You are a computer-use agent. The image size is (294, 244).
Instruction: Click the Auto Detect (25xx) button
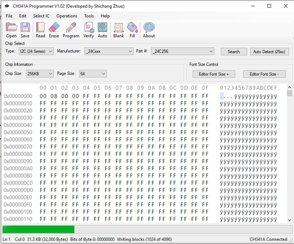[x=269, y=52]
